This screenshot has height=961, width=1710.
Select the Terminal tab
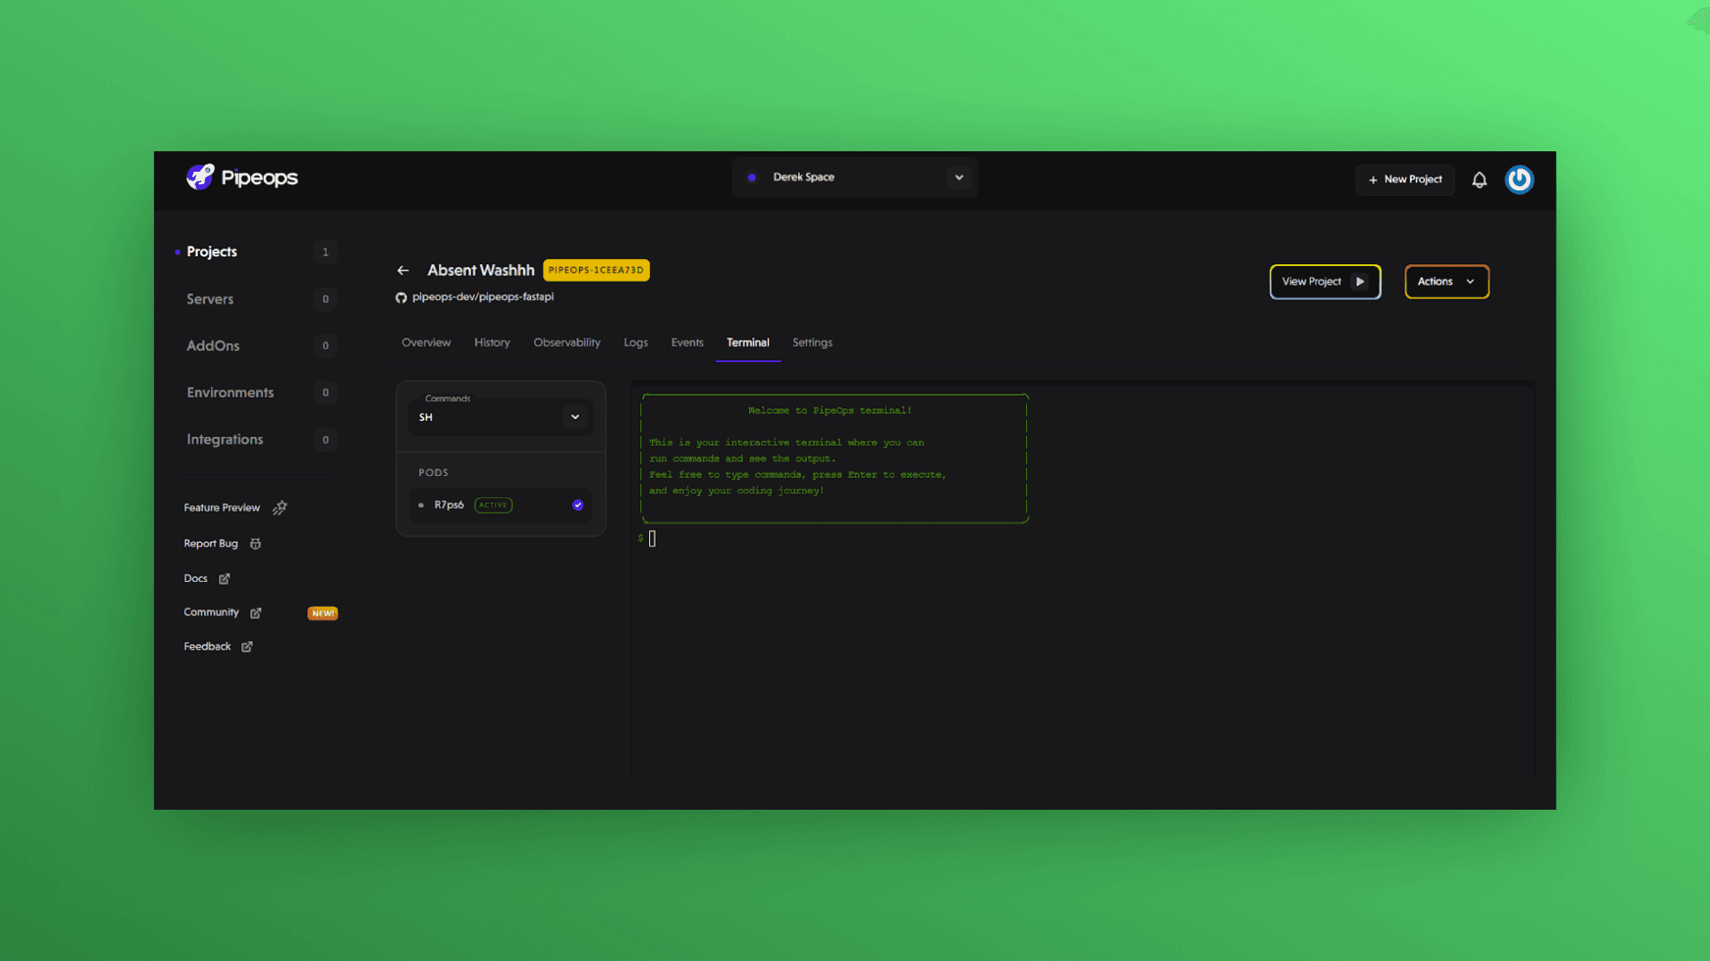[748, 343]
